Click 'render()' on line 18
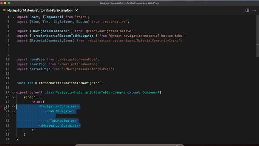 [x=31, y=97]
